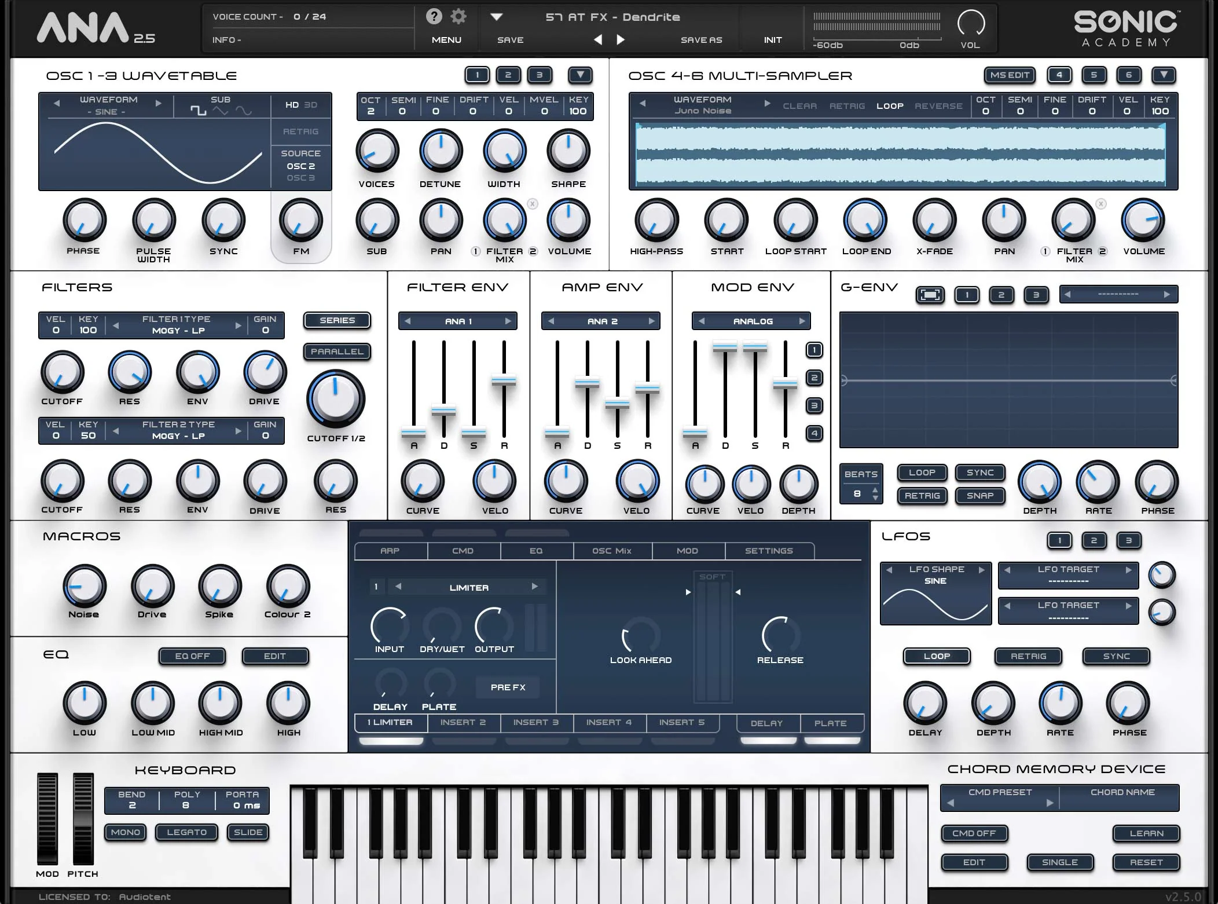Image resolution: width=1218 pixels, height=904 pixels.
Task: Open settings gear icon in header
Action: (458, 16)
